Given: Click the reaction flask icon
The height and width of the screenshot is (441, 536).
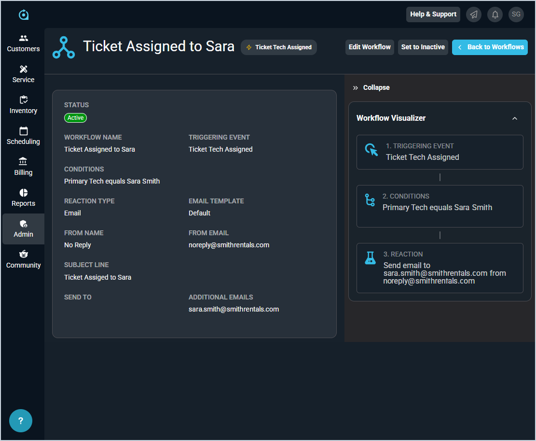Looking at the screenshot, I should pos(370,258).
